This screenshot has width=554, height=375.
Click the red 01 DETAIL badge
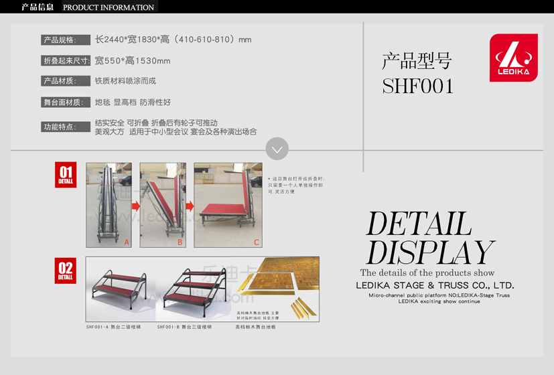point(66,175)
